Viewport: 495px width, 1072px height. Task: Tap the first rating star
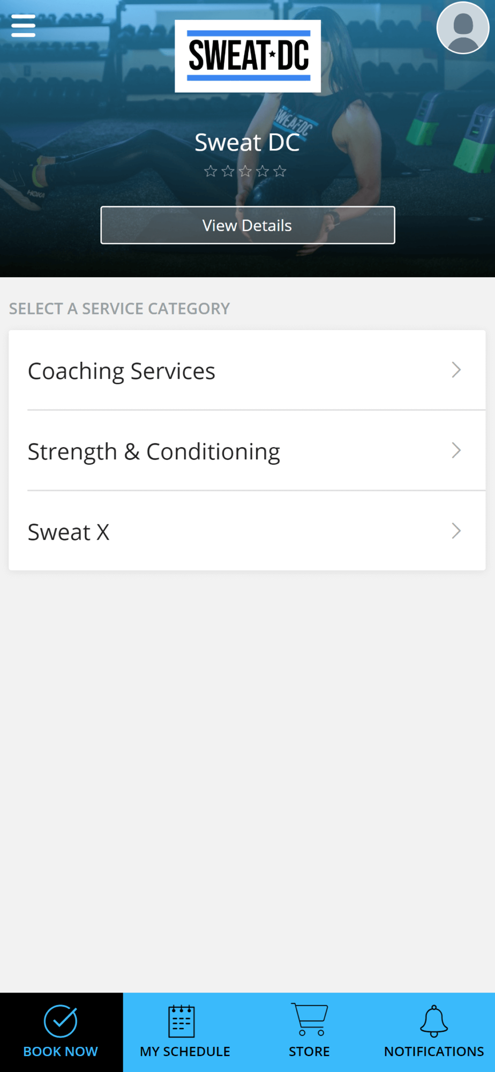(211, 172)
